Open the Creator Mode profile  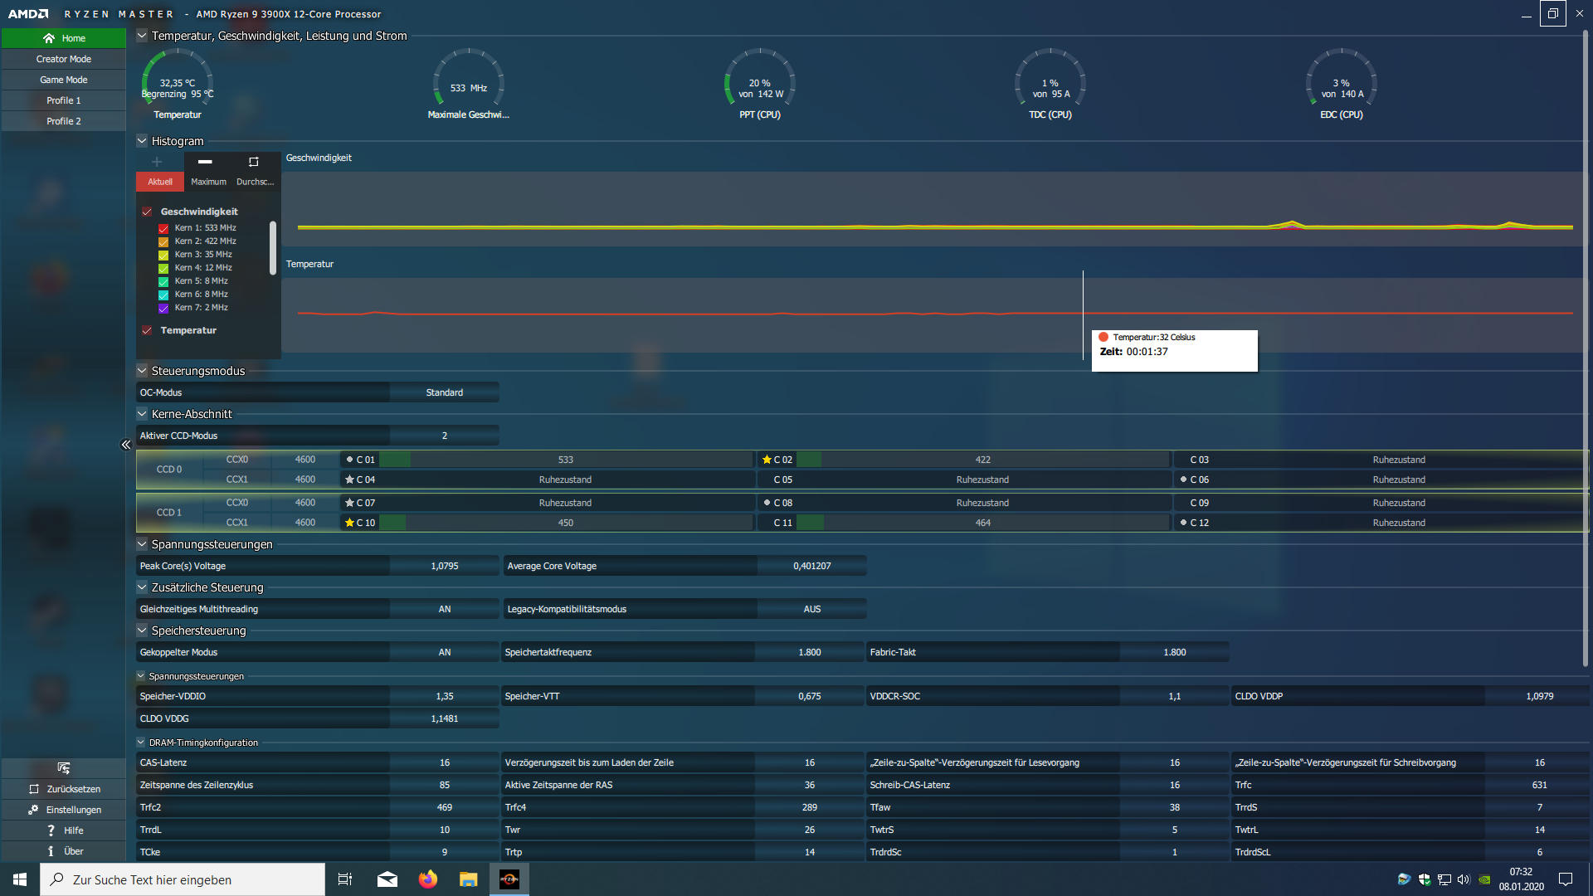64,59
